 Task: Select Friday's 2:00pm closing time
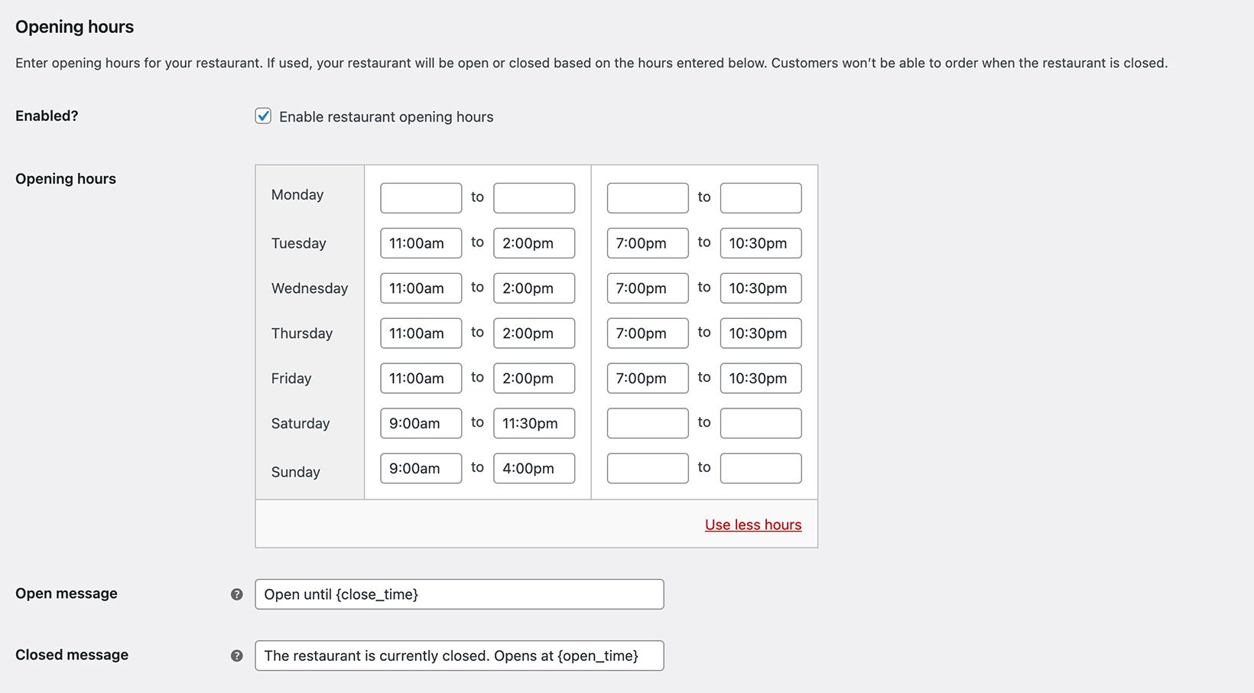click(534, 378)
